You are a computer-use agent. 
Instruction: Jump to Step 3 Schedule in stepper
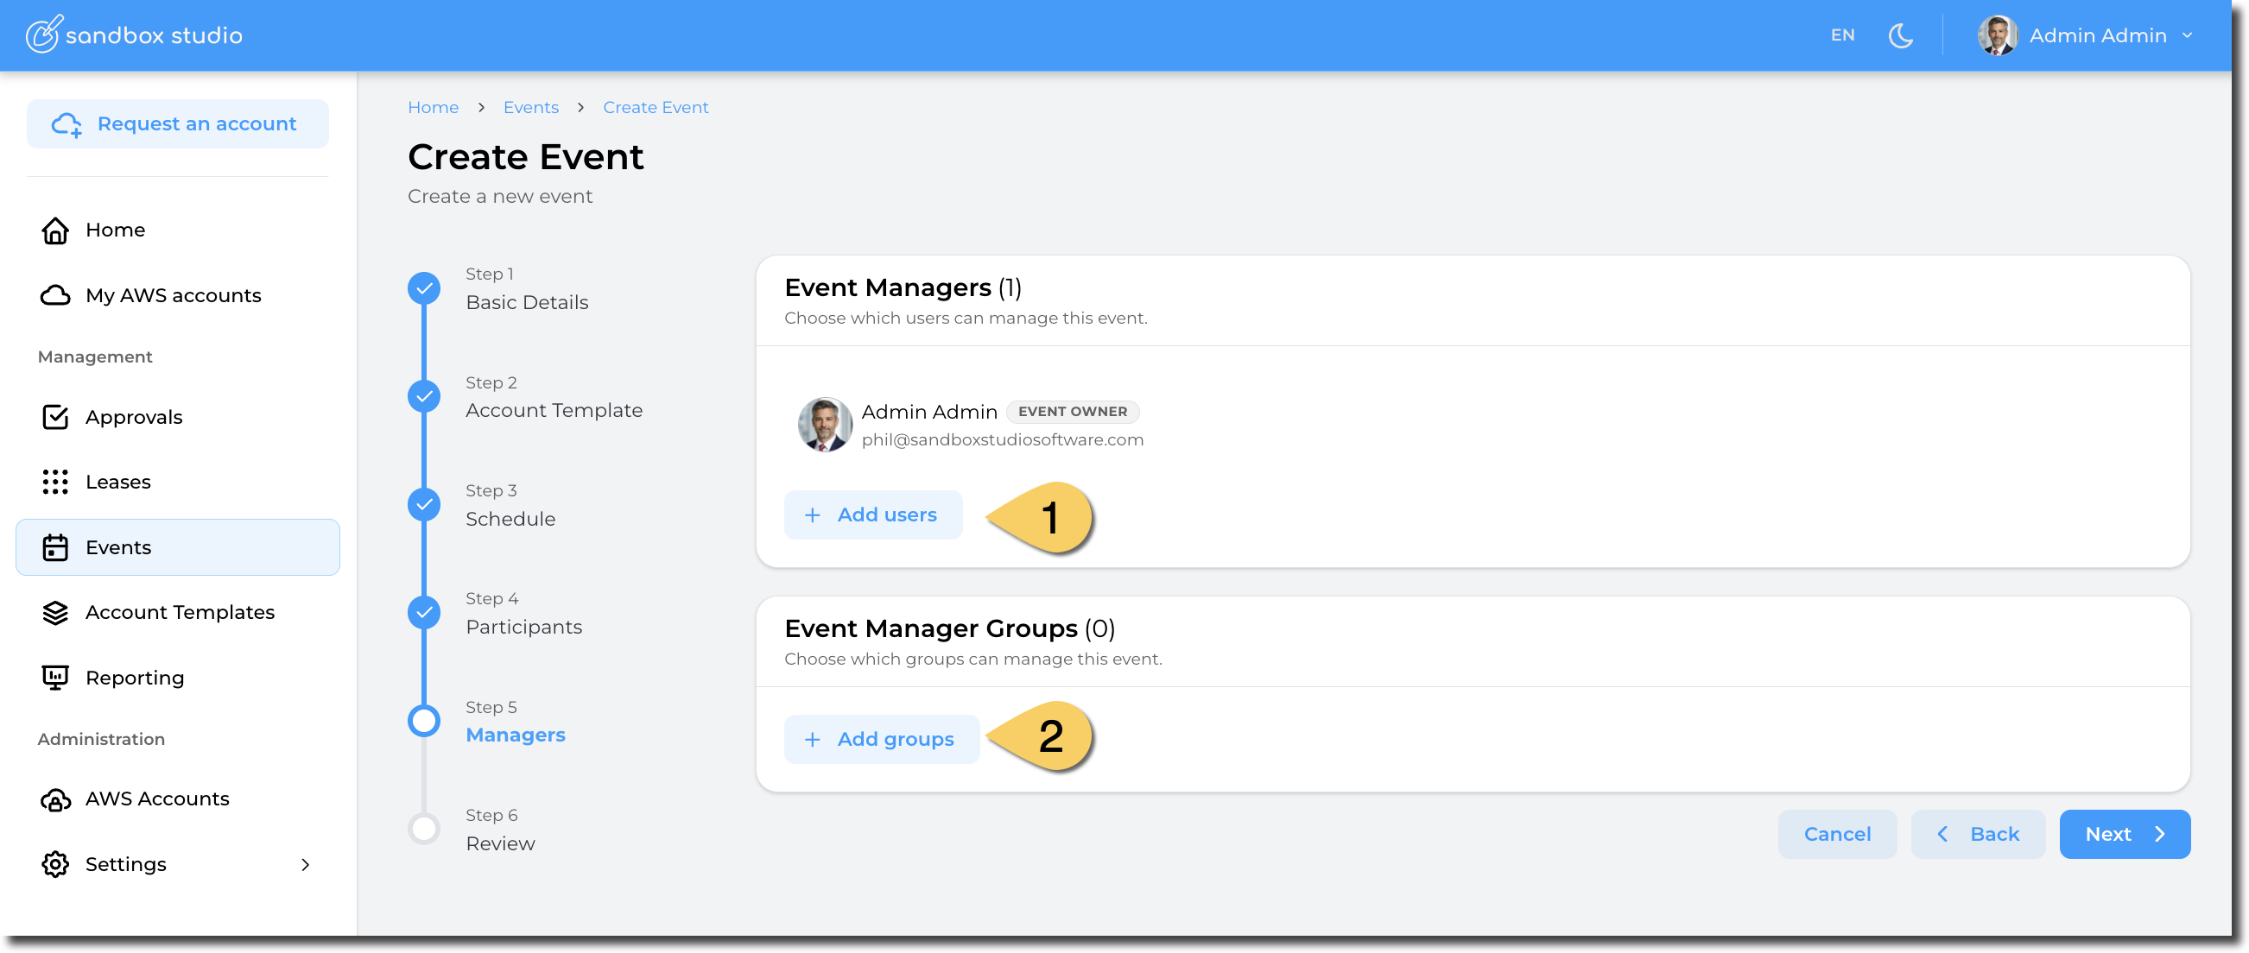[510, 519]
